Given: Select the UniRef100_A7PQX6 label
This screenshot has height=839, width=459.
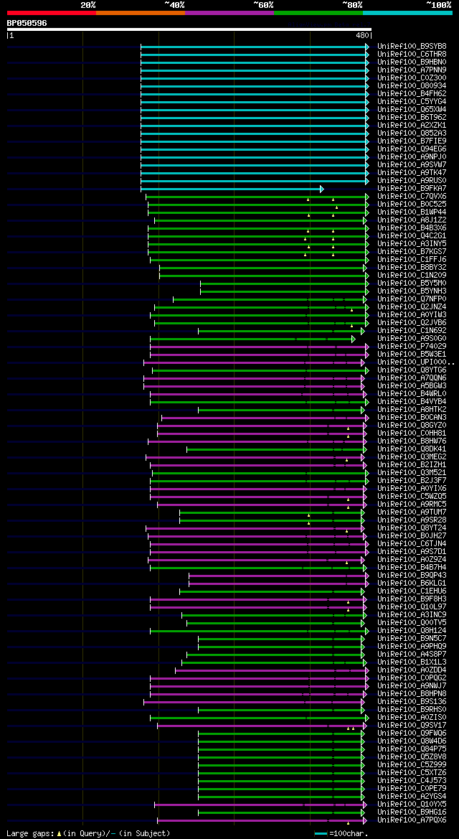Looking at the screenshot, I should [x=412, y=820].
